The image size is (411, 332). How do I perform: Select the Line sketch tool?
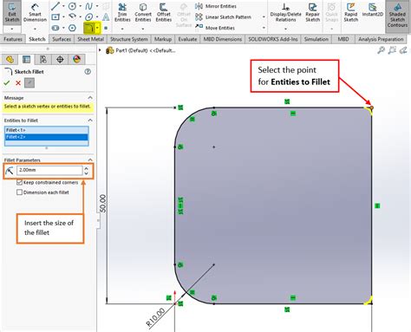pos(55,6)
